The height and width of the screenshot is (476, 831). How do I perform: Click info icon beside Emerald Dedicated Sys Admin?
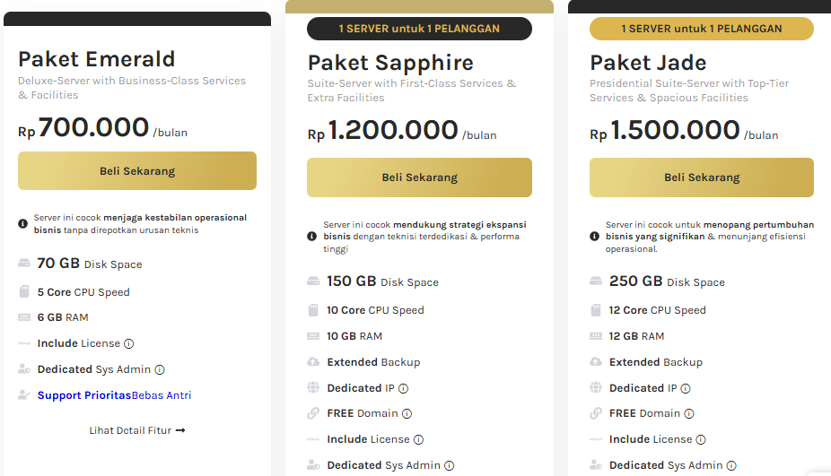pyautogui.click(x=160, y=369)
